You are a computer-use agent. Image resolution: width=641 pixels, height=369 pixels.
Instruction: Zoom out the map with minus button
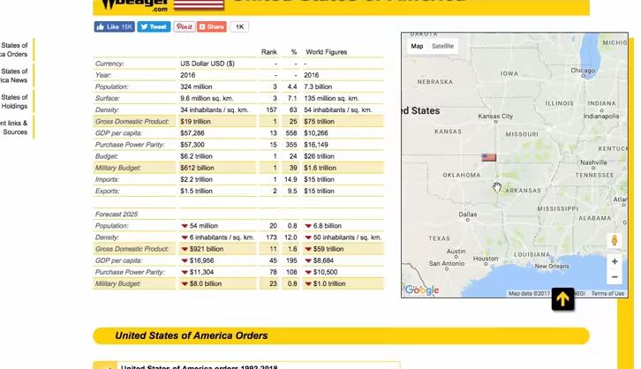615,277
